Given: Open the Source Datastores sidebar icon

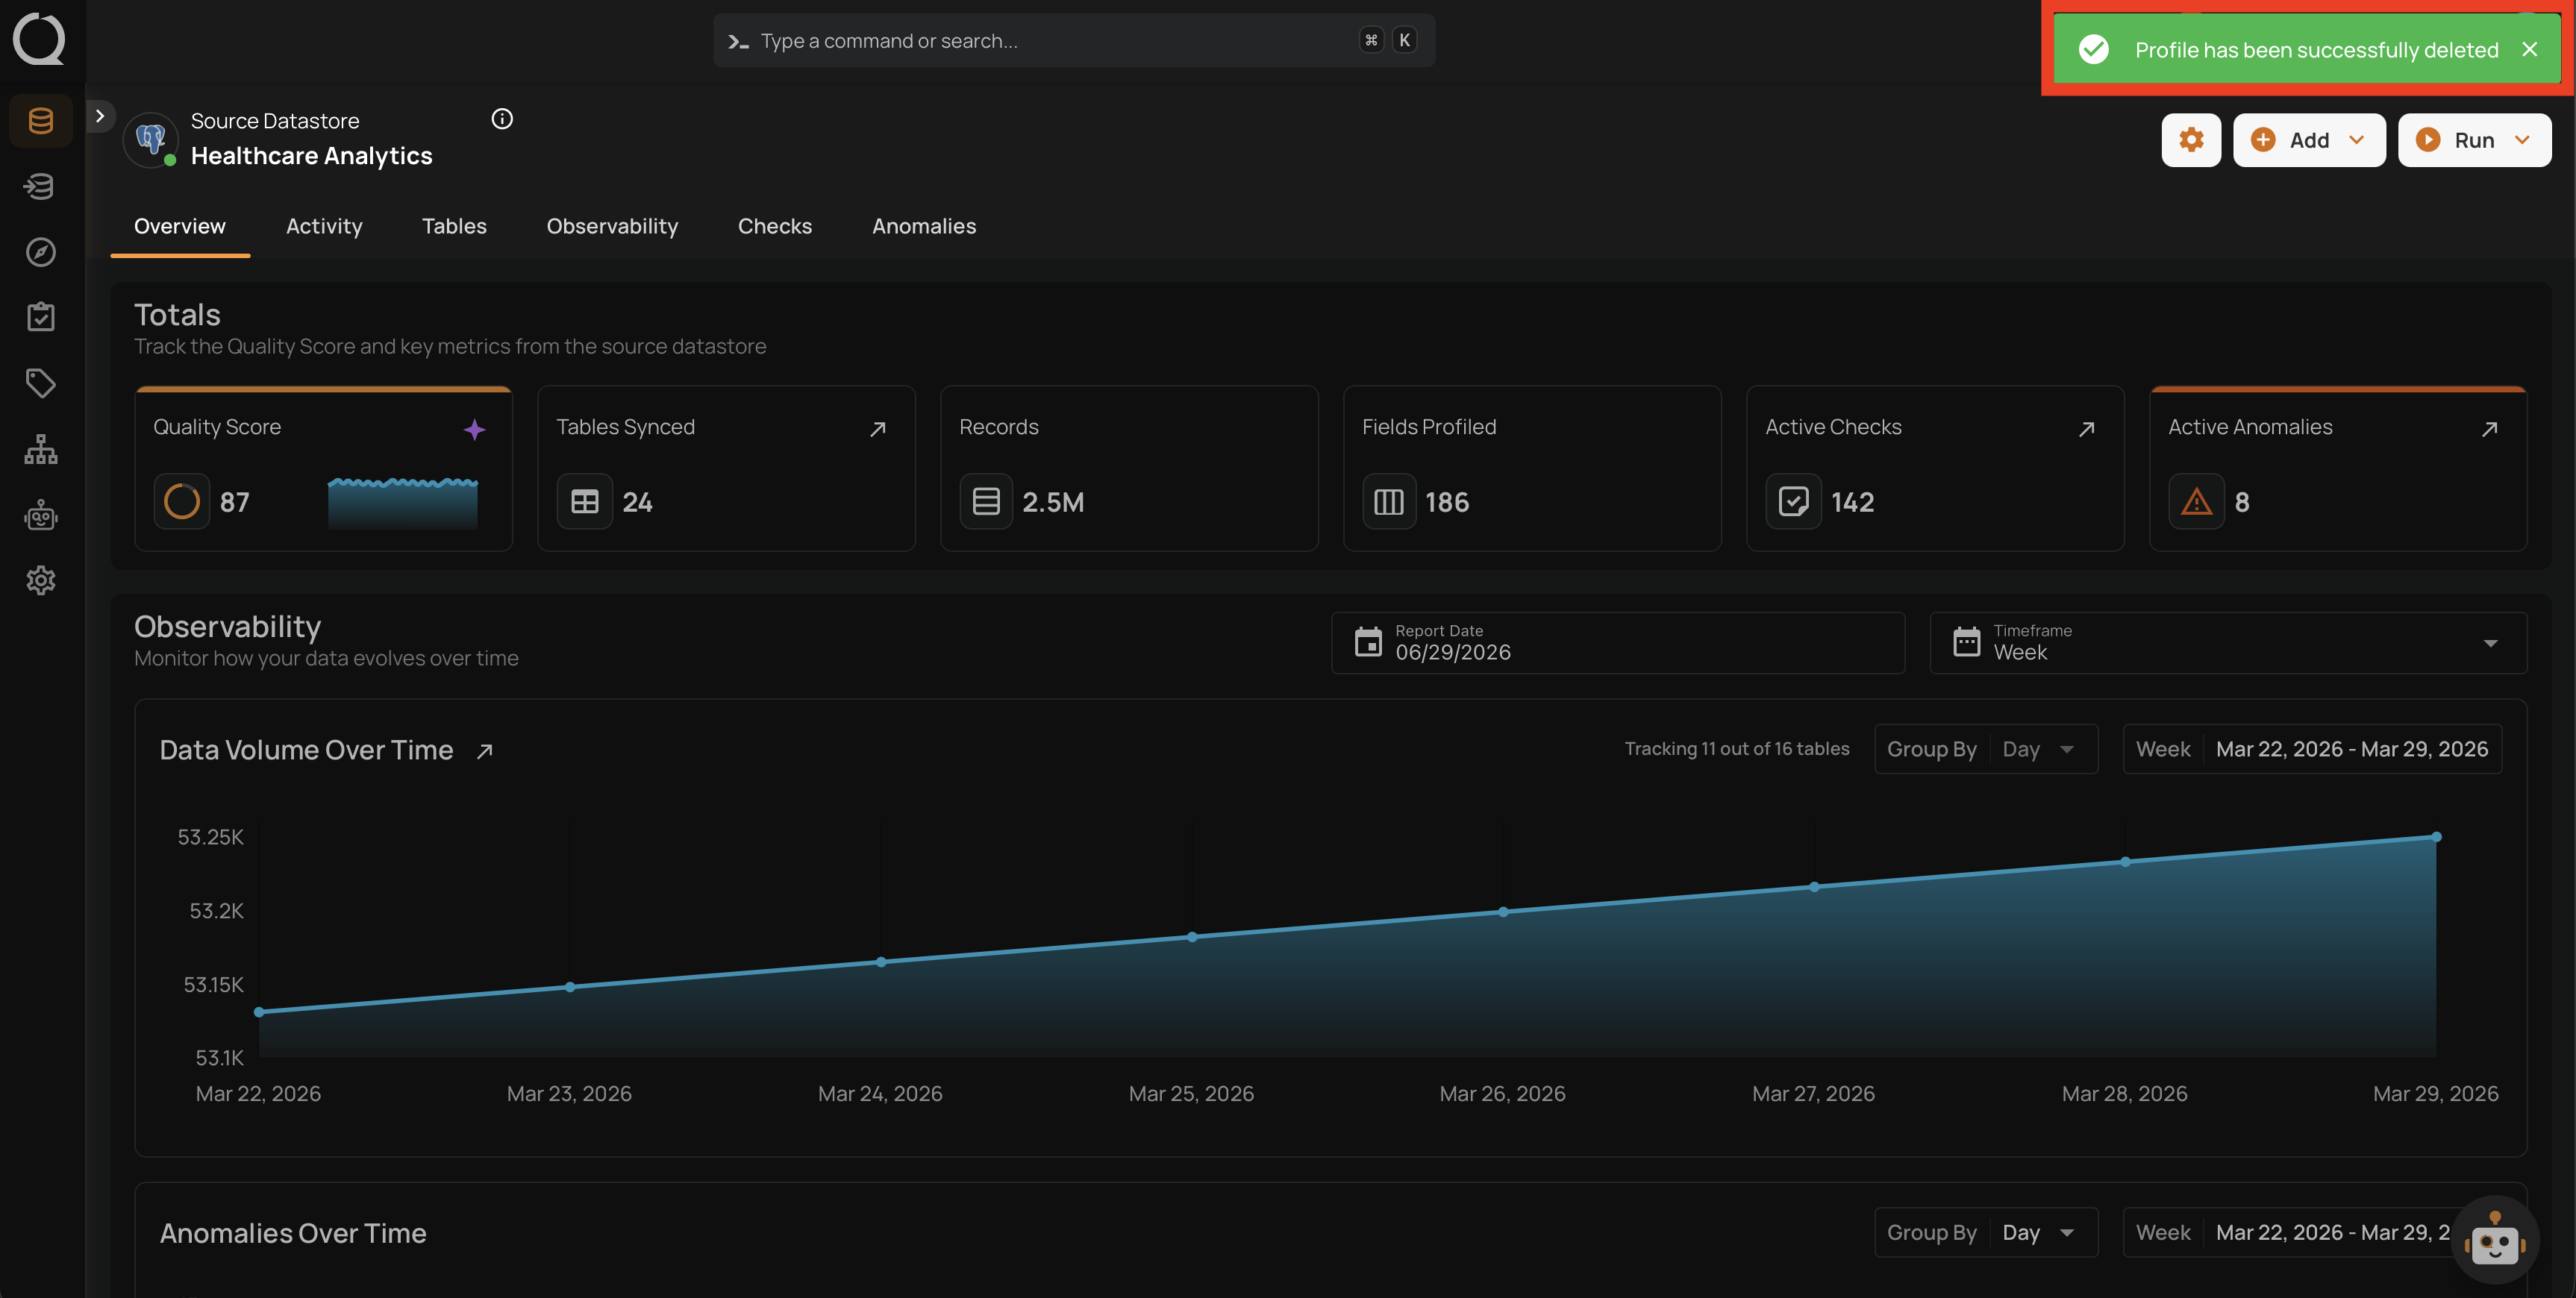Looking at the screenshot, I should 41,121.
